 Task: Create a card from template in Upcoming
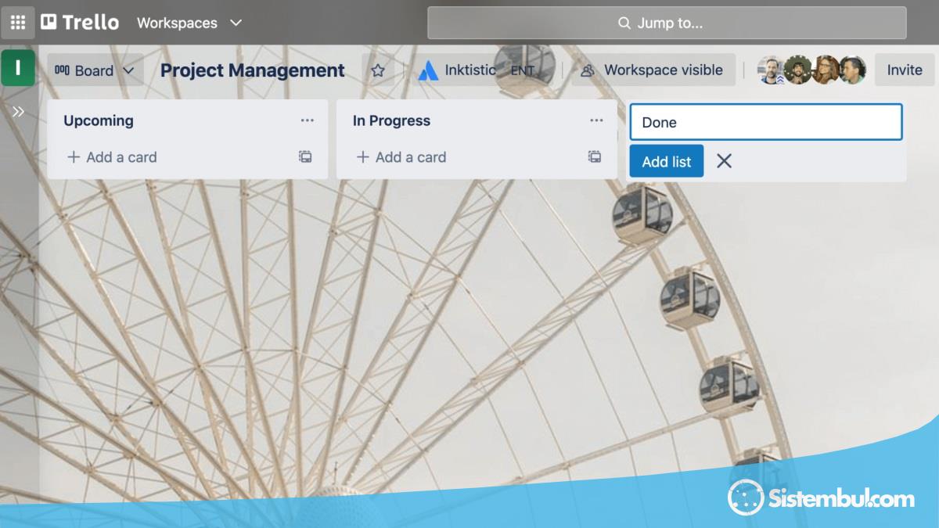coord(305,156)
